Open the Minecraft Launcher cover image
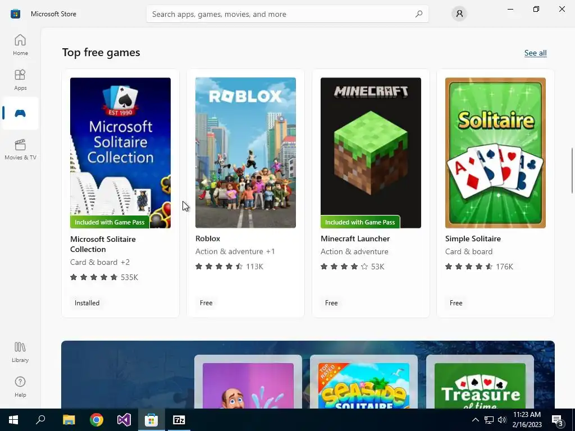 (x=371, y=153)
